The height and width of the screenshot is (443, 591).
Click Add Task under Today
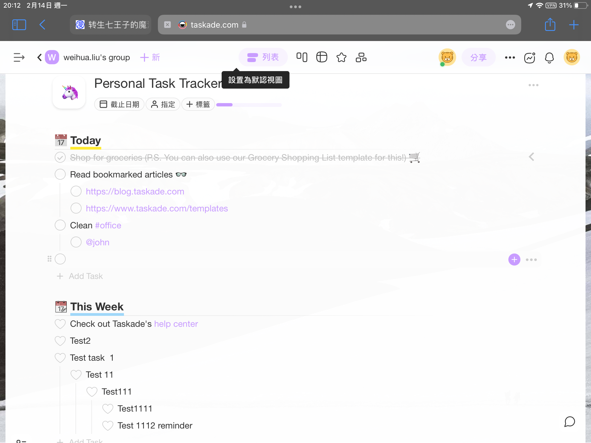tap(80, 276)
